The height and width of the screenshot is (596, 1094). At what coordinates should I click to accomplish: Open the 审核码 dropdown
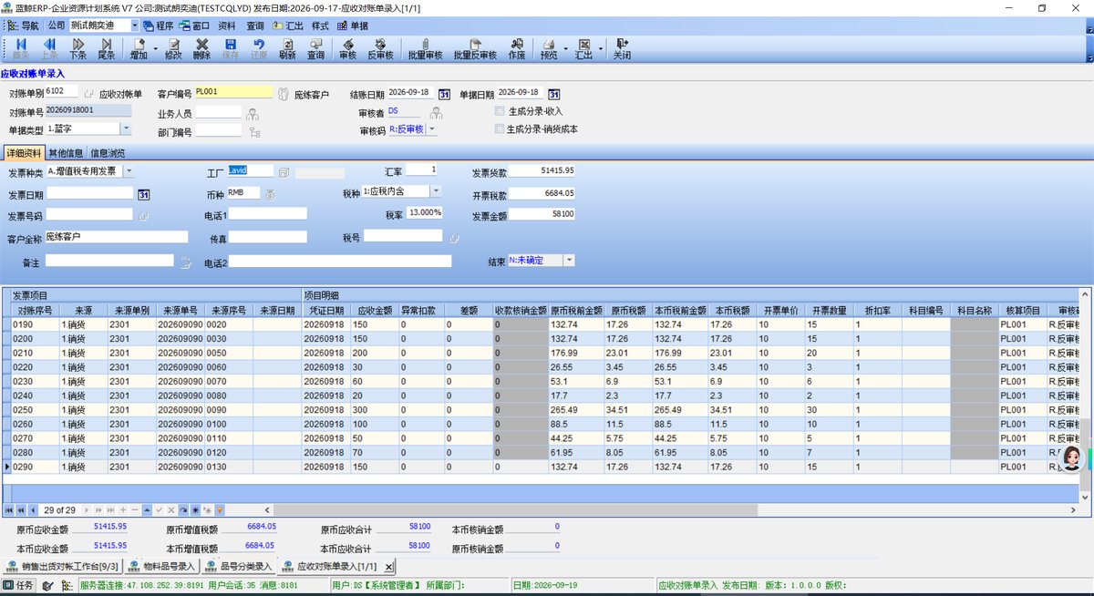(x=431, y=130)
